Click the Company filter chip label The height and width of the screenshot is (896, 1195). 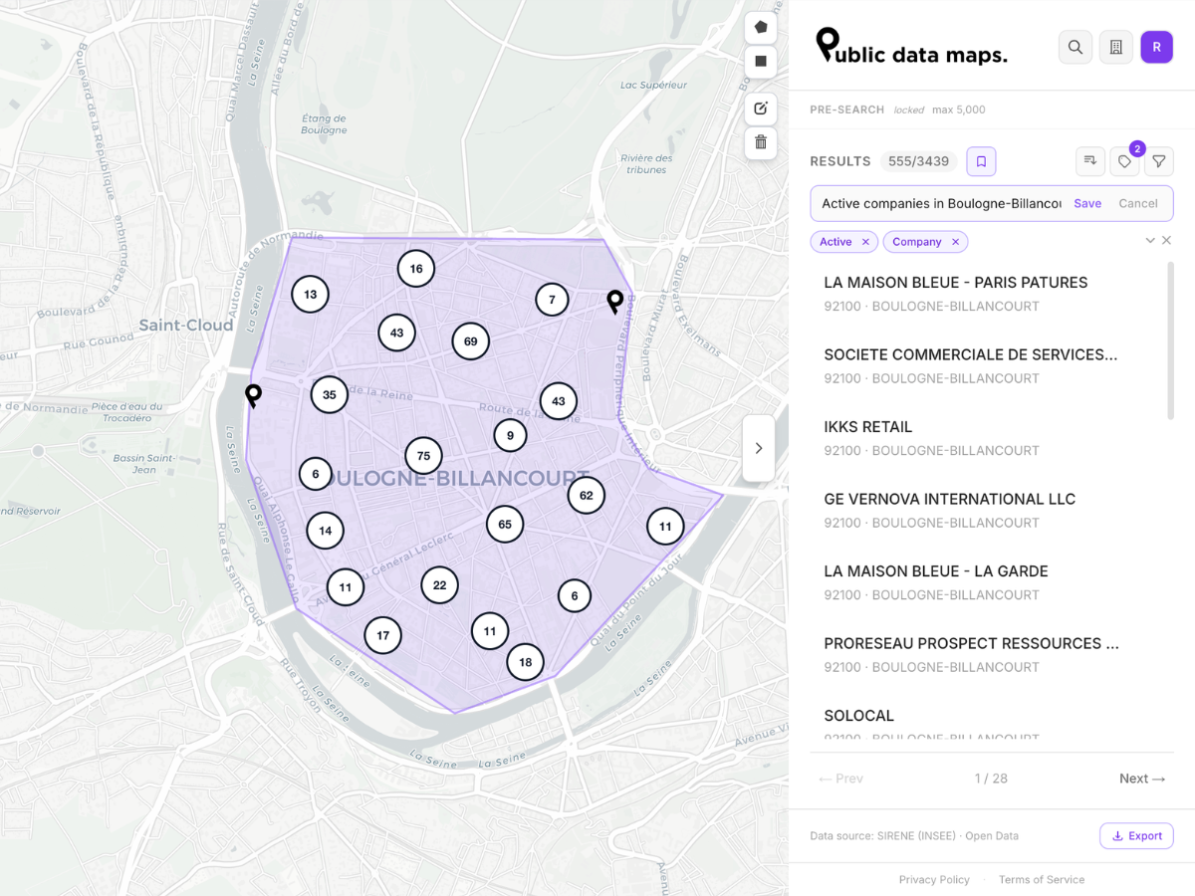click(917, 242)
